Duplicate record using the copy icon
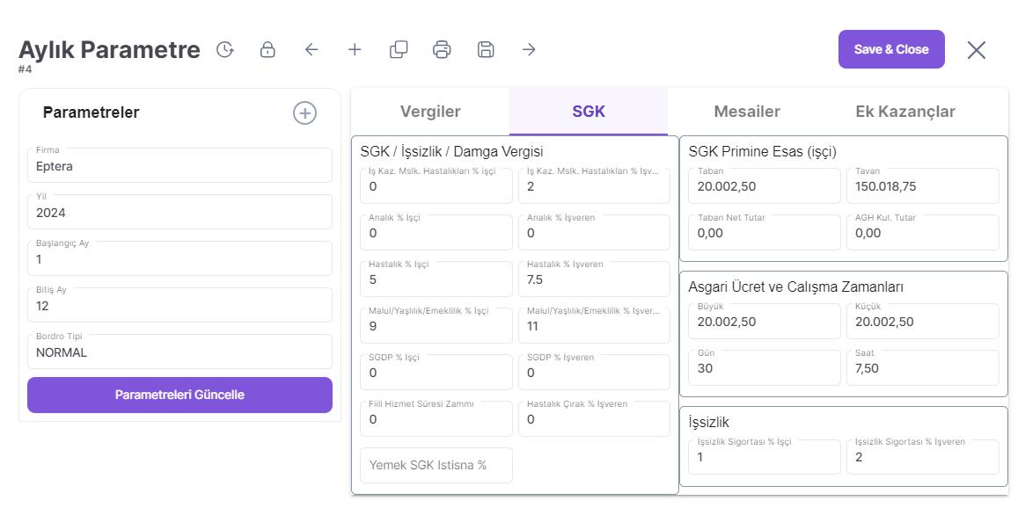The image size is (1025, 515). [x=399, y=50]
